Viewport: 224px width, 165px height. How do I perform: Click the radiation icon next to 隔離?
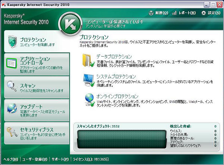151,13
